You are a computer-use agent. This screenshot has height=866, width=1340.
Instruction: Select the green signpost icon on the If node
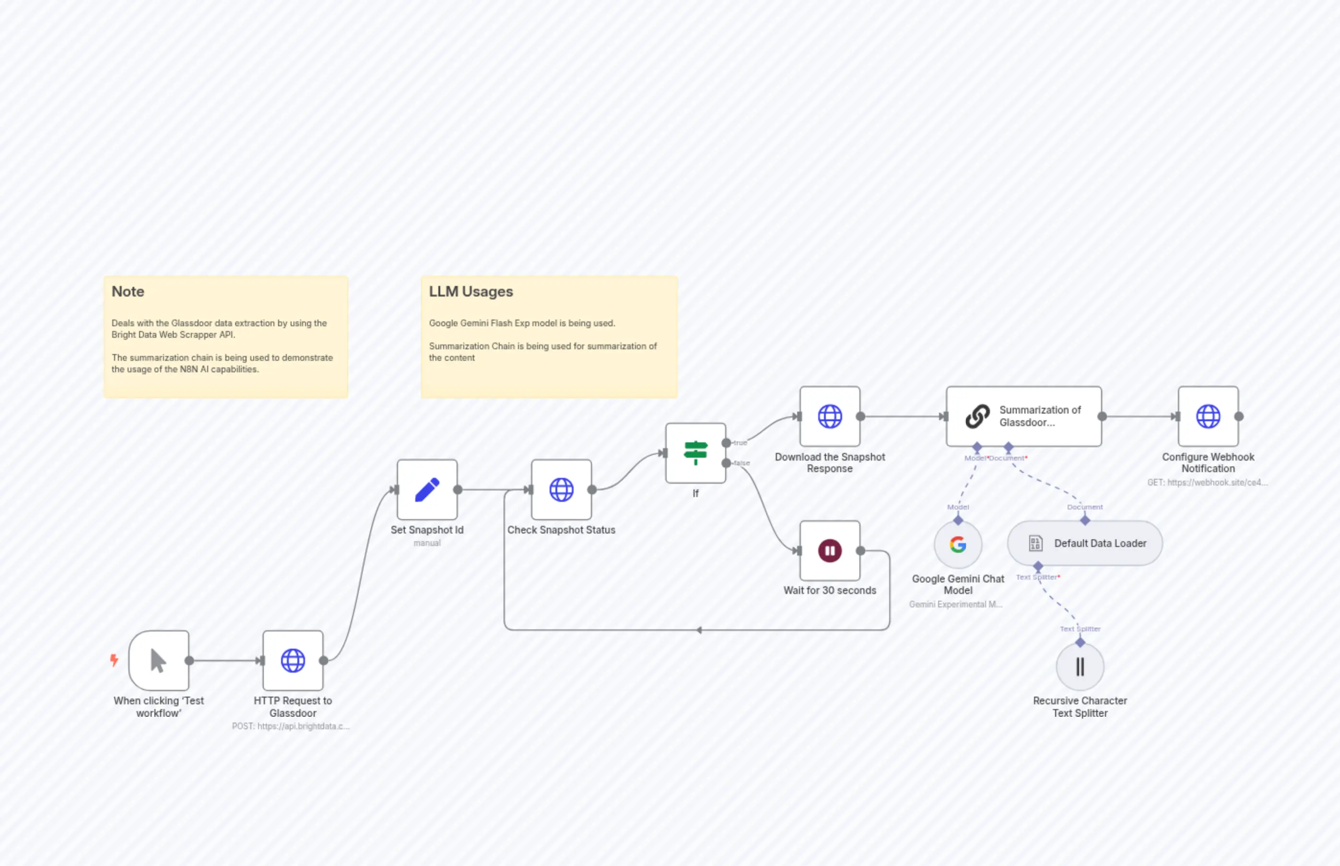tap(696, 453)
